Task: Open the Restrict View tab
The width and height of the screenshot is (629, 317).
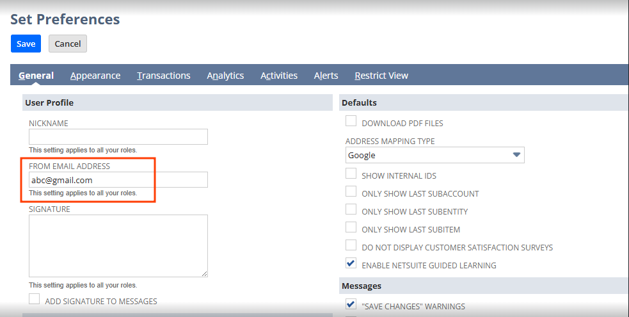Action: click(x=381, y=76)
